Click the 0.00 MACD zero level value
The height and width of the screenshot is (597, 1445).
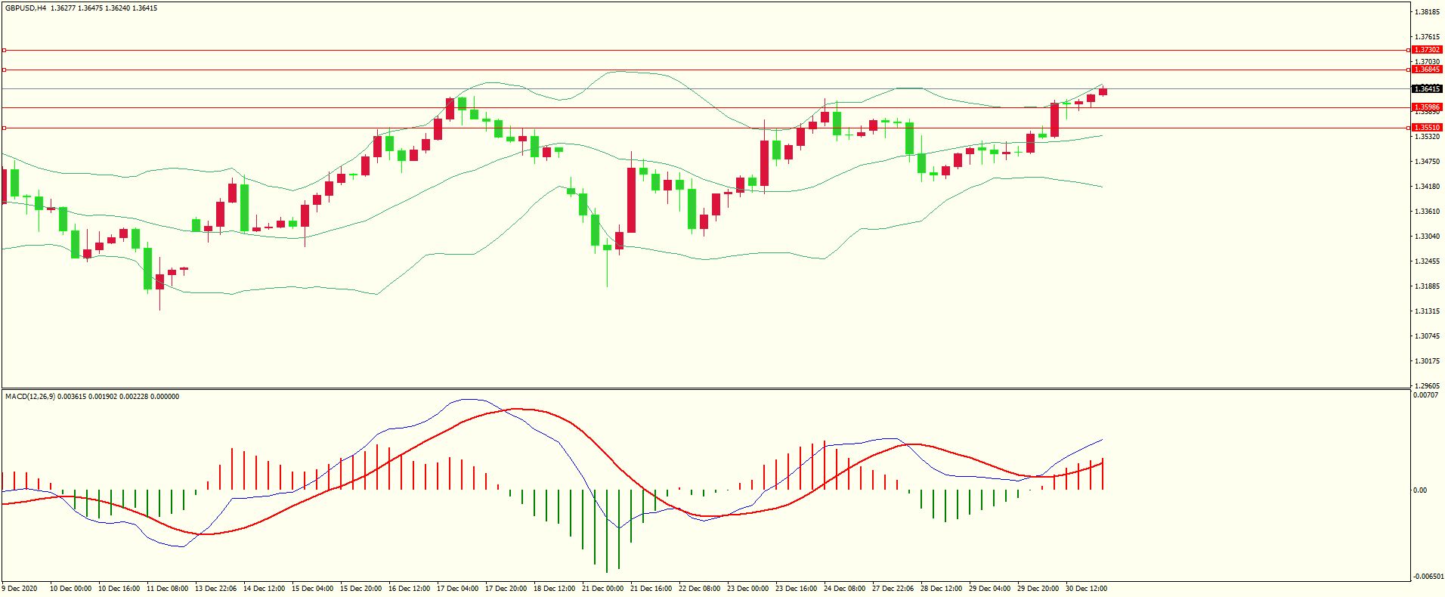click(1420, 490)
